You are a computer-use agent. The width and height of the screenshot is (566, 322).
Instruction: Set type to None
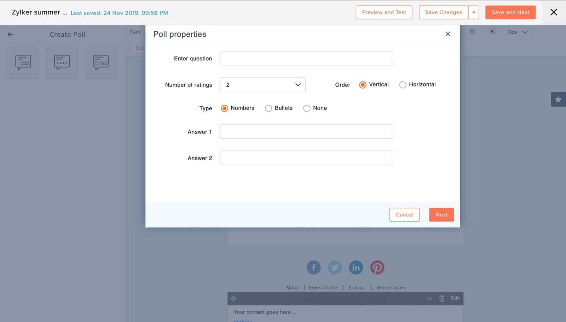pyautogui.click(x=307, y=108)
